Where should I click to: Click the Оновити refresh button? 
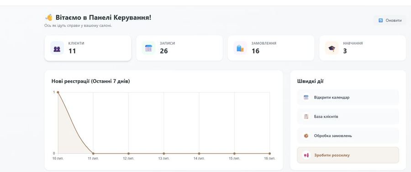tap(390, 21)
